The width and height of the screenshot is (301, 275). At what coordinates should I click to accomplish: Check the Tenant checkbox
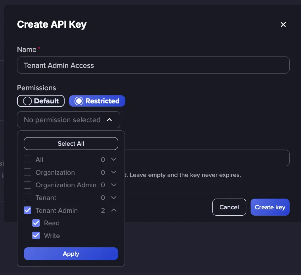(x=27, y=198)
